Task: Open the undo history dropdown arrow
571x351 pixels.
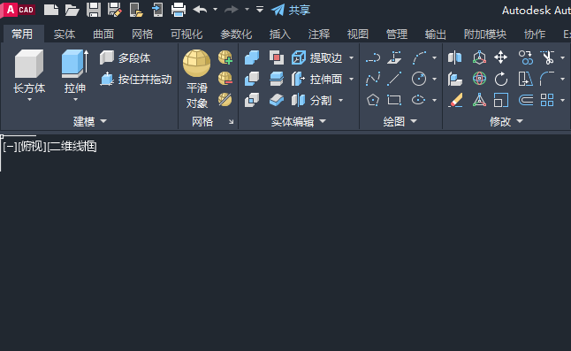Action: (x=215, y=10)
